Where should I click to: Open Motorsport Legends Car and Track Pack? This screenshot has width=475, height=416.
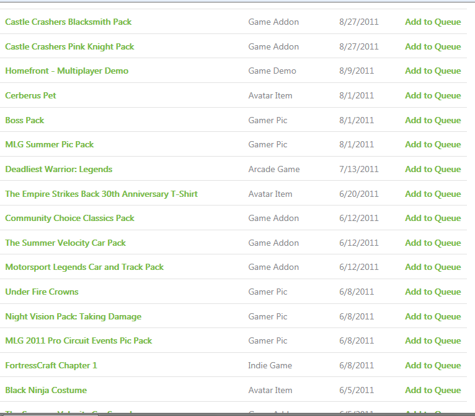84,267
